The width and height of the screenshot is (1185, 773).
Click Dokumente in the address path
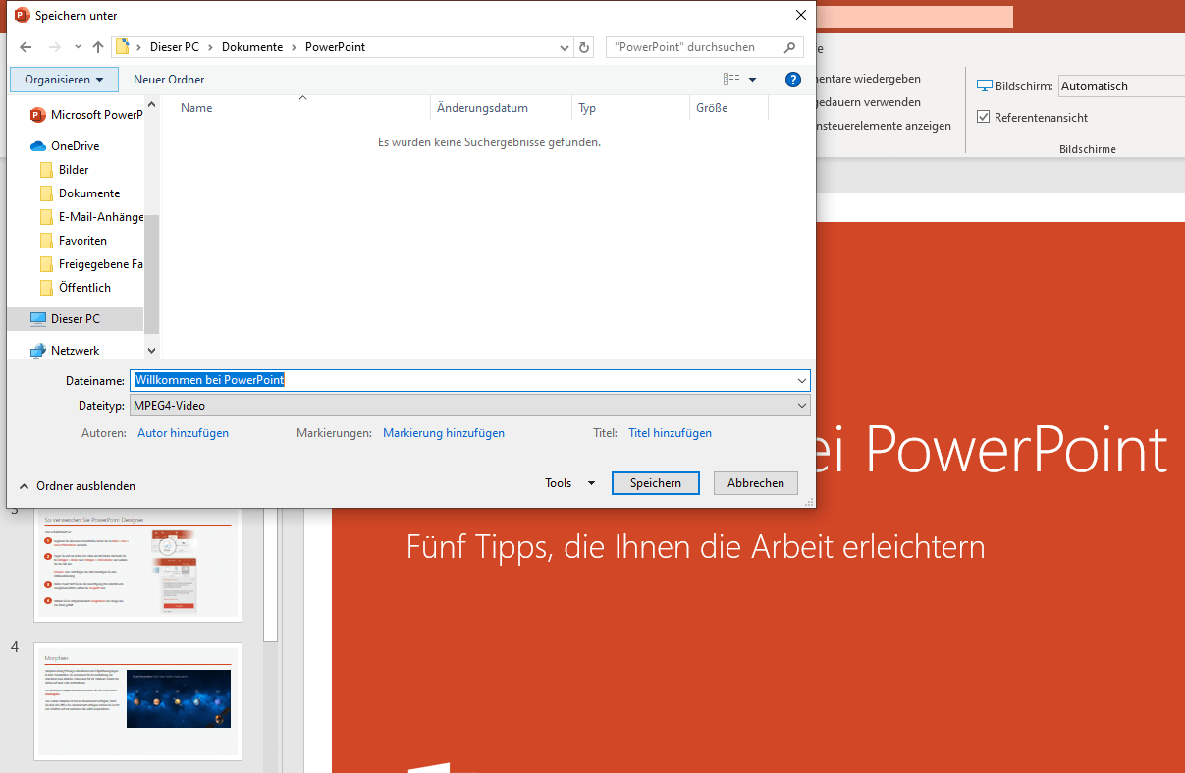(252, 47)
